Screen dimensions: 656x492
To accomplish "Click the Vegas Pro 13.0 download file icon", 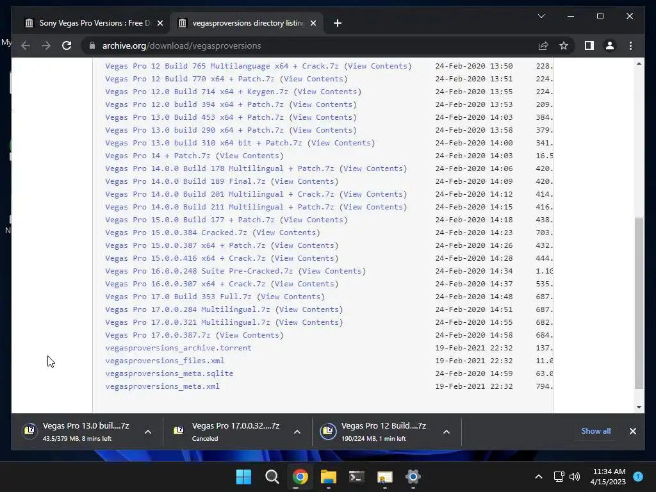I will (29, 431).
